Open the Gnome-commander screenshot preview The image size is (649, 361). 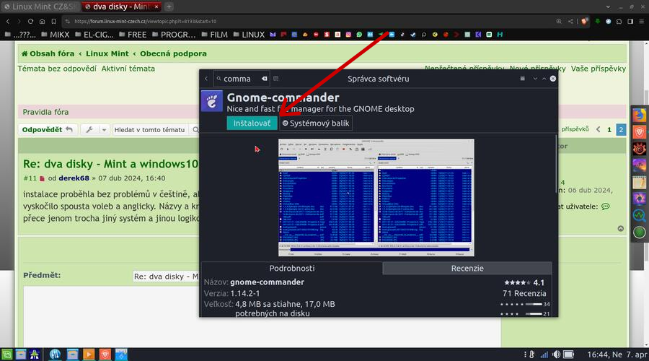(376, 194)
